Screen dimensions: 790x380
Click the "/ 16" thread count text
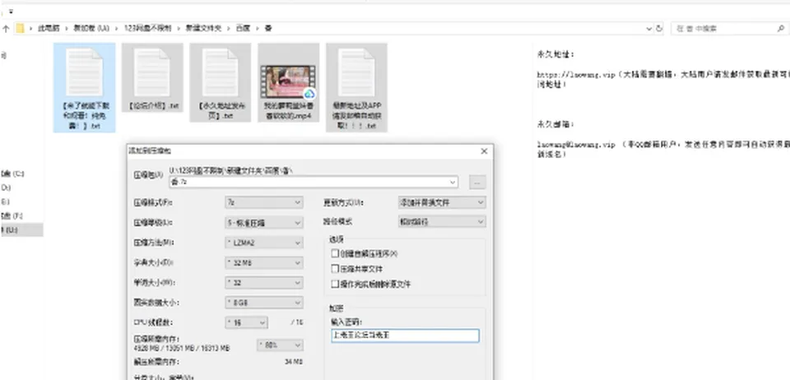[x=297, y=322]
